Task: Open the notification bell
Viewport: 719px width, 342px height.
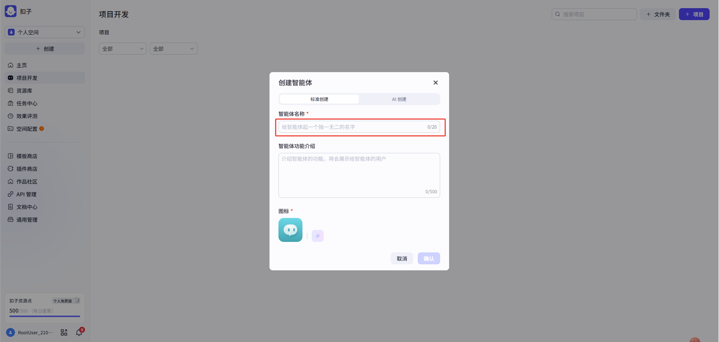Action: coord(79,332)
